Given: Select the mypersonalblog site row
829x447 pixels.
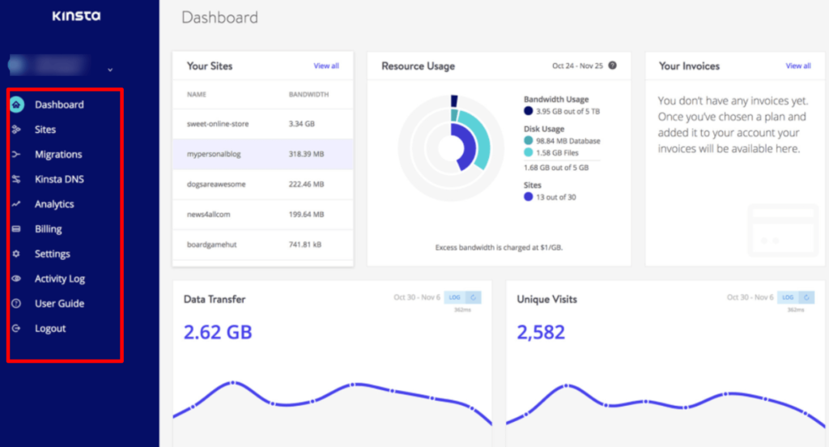Looking at the screenshot, I should [263, 154].
